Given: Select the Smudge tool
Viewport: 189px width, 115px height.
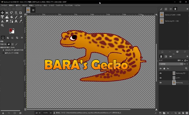Looking at the screenshot, I should 7,21.
